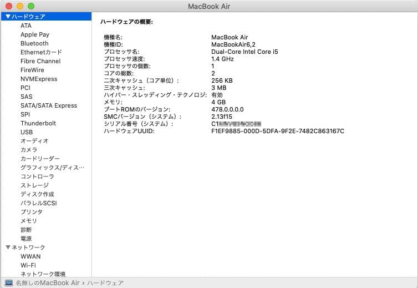Image resolution: width=418 pixels, height=288 pixels.
Task: Click 名無しのMacBook Air in path bar
Action: tap(48, 282)
